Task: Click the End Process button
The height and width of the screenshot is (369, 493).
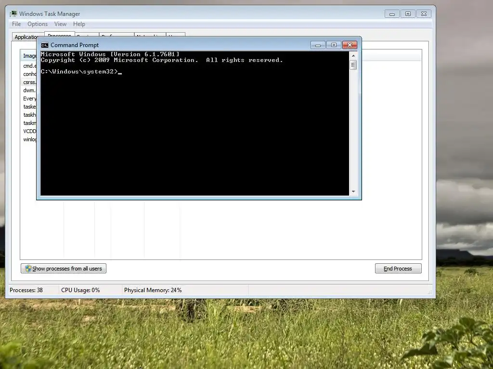Action: [x=398, y=269]
